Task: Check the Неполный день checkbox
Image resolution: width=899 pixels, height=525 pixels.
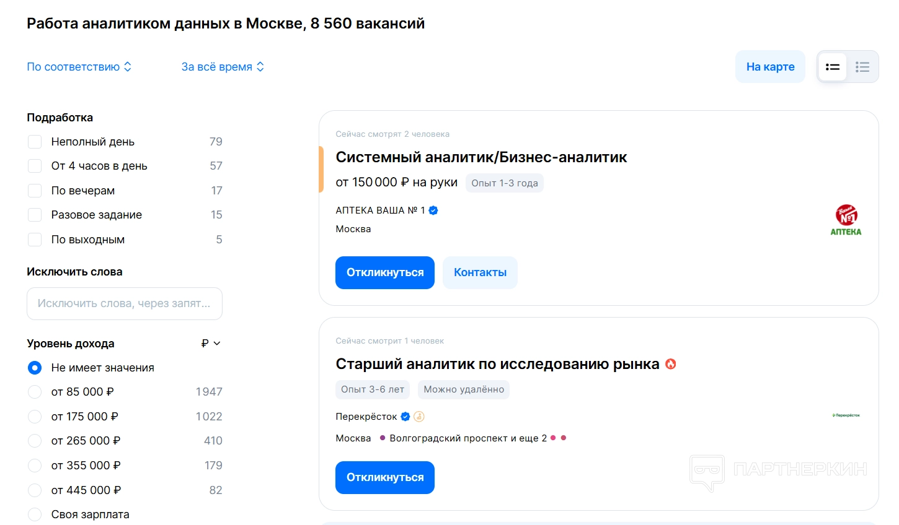Action: (35, 142)
